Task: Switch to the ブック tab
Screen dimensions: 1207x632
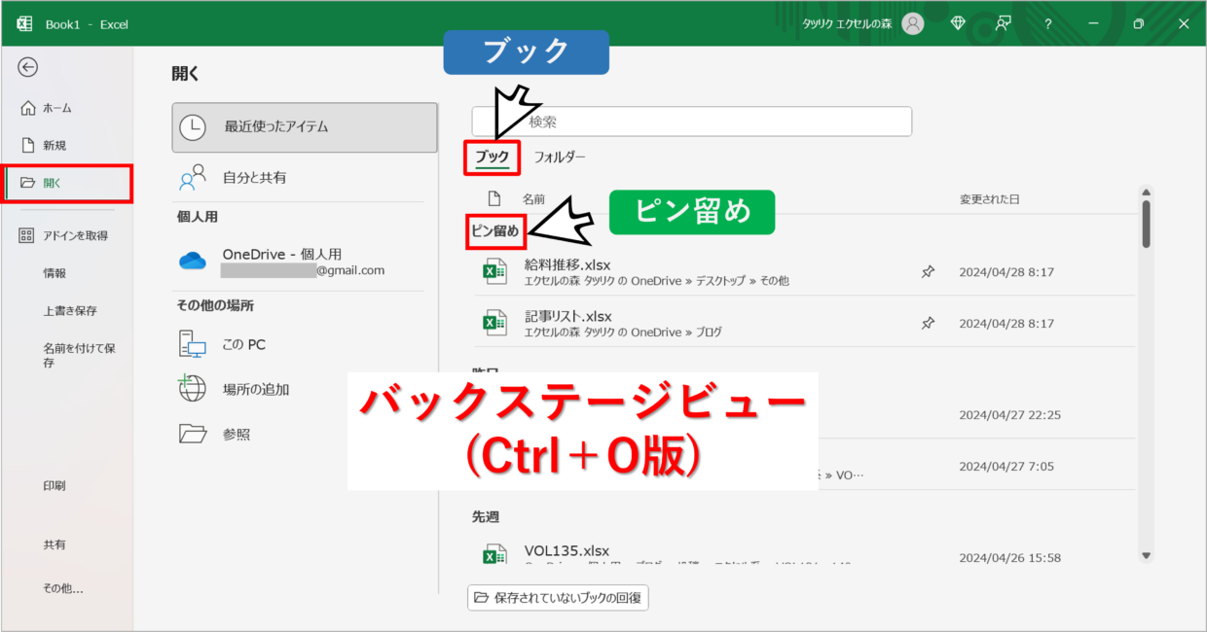Action: pyautogui.click(x=492, y=157)
